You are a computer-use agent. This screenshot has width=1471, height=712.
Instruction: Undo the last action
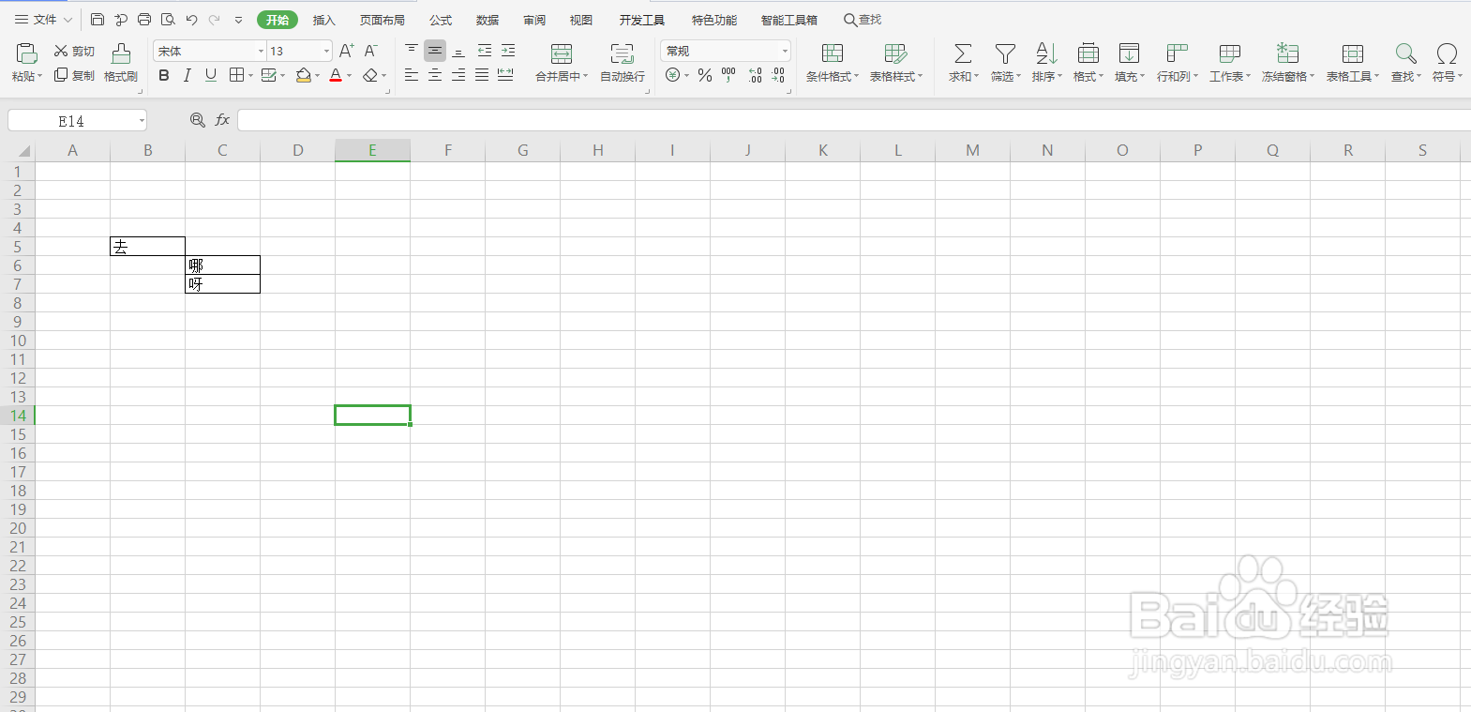191,20
